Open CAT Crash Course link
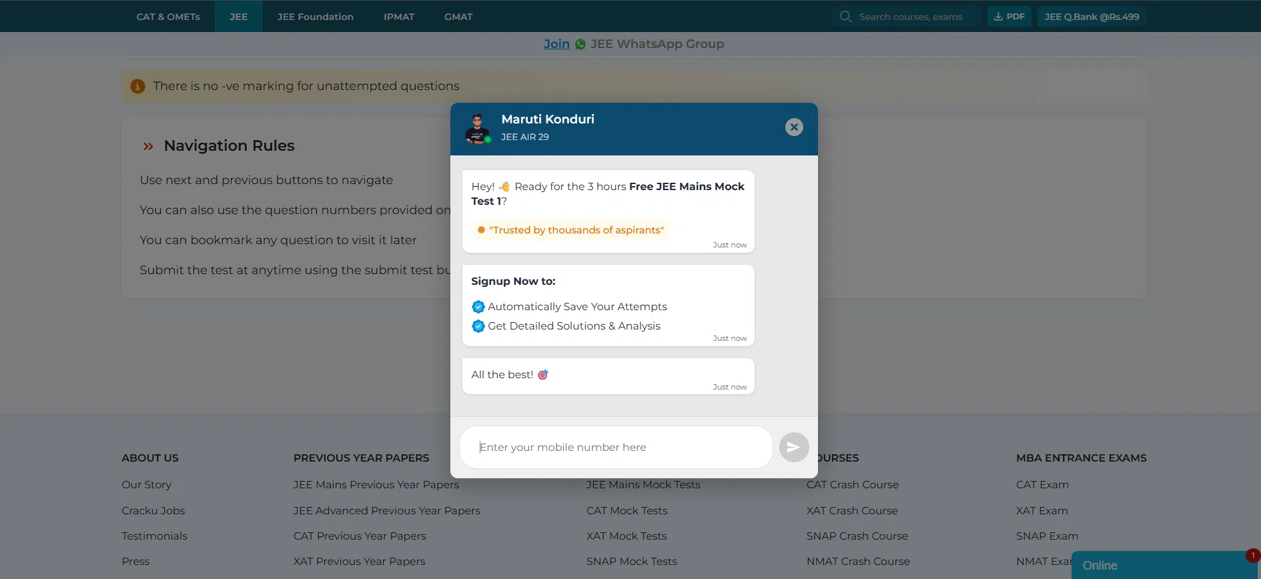The image size is (1261, 579). pyautogui.click(x=853, y=485)
